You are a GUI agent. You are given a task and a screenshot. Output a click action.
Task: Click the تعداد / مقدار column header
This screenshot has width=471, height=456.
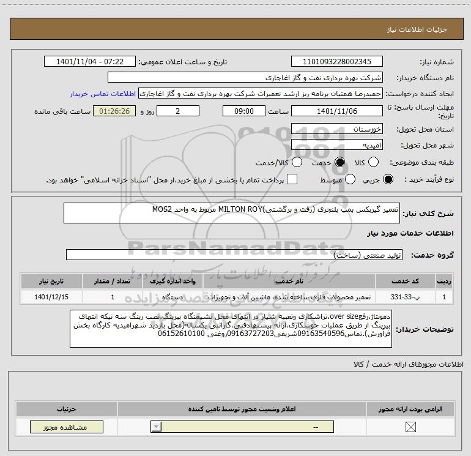(113, 281)
